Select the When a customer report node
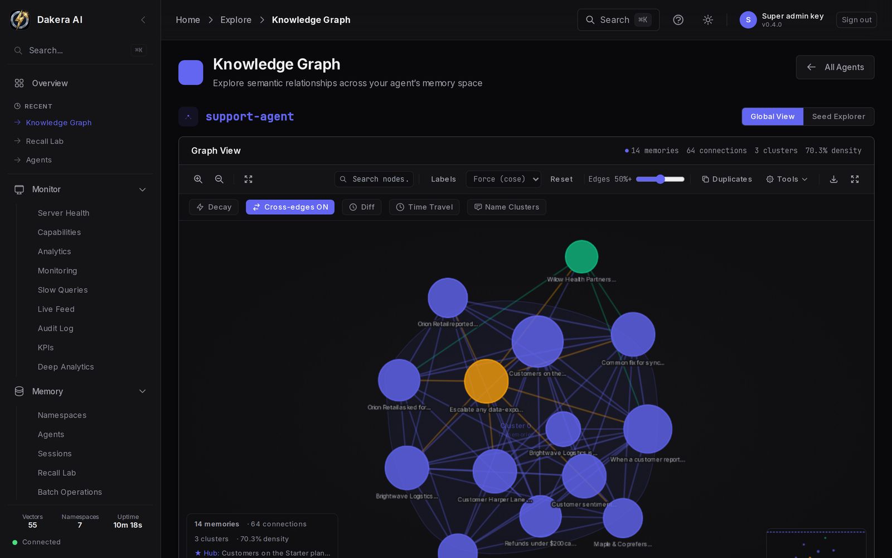The width and height of the screenshot is (892, 558). coord(648,429)
